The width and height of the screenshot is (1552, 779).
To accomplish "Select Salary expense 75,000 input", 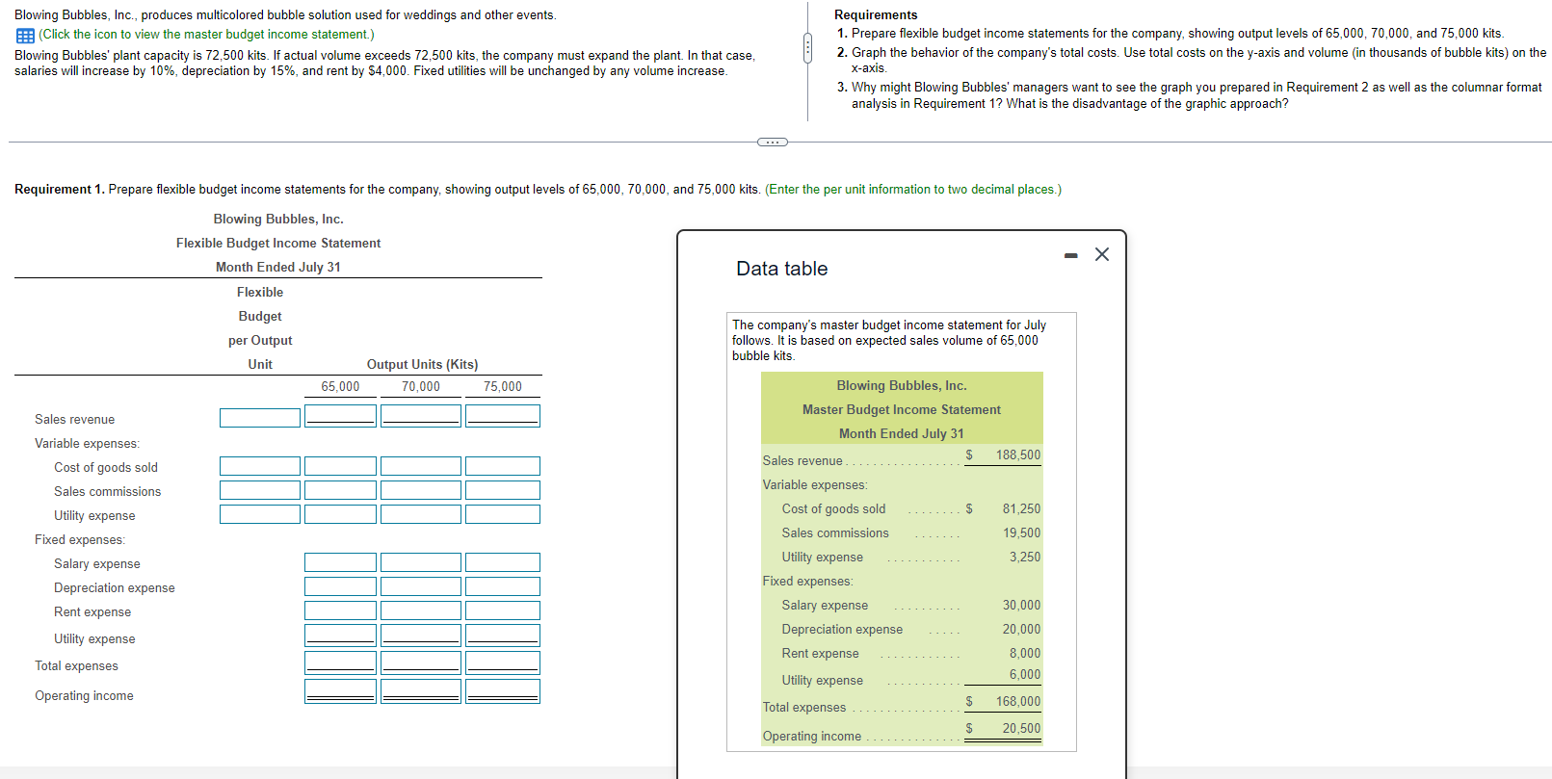I will click(x=503, y=562).
